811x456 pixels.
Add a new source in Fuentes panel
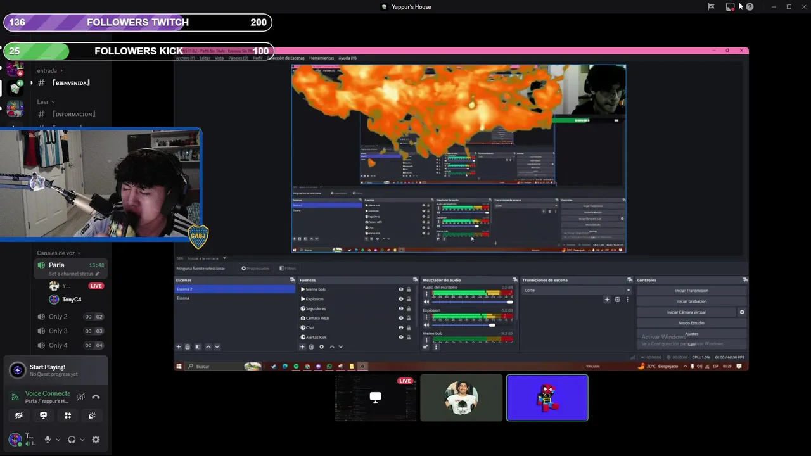click(x=302, y=346)
